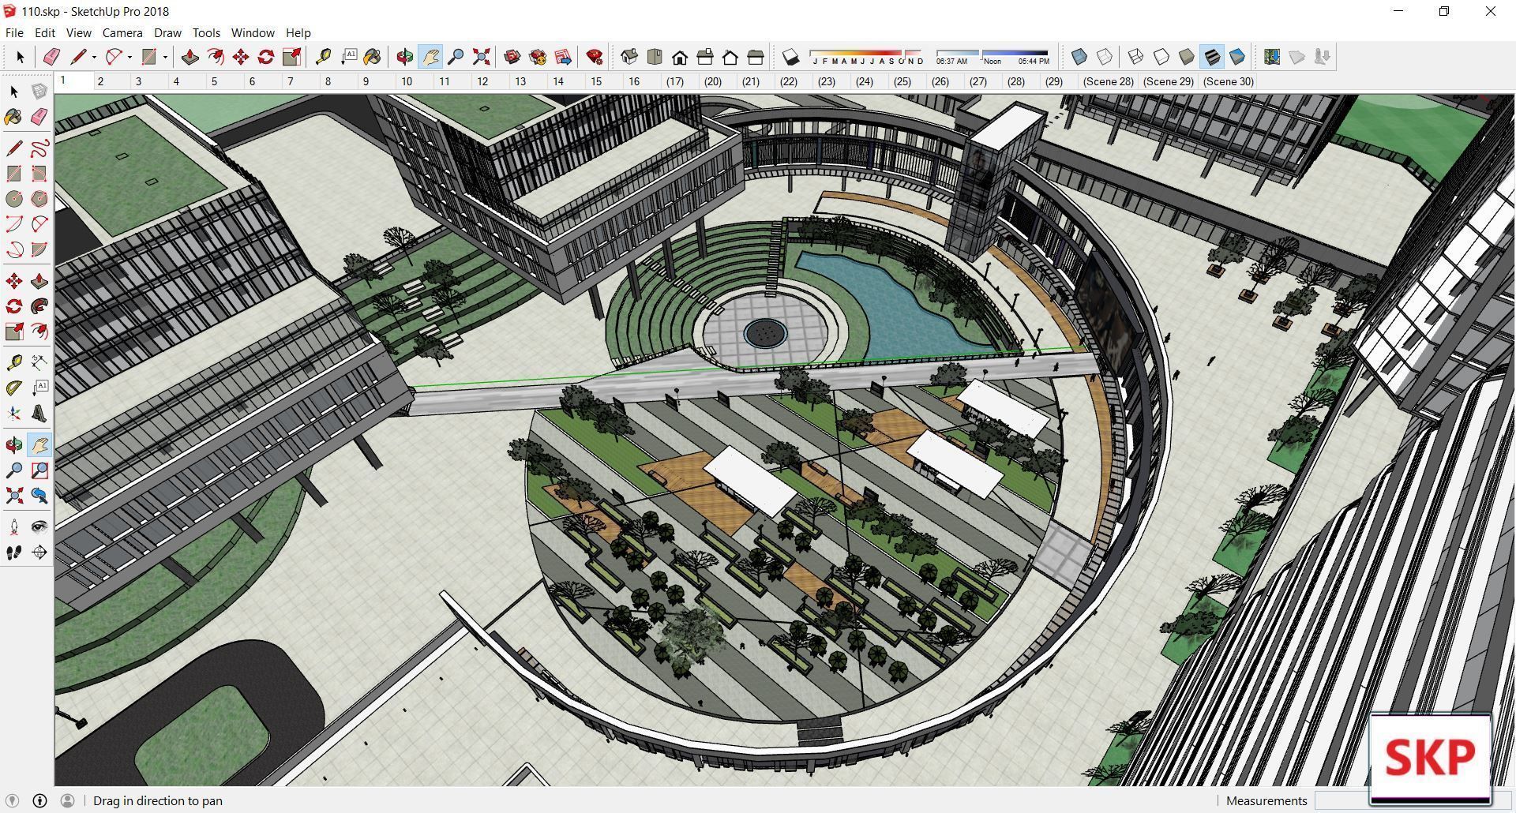The height and width of the screenshot is (813, 1516).
Task: Enable Shaded face style
Action: pyautogui.click(x=1187, y=57)
